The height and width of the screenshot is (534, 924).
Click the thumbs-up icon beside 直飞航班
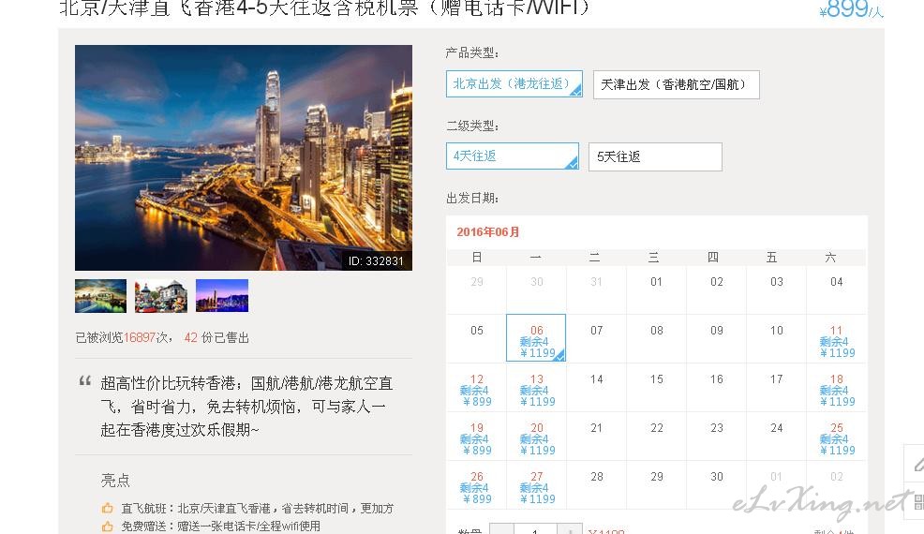click(107, 508)
